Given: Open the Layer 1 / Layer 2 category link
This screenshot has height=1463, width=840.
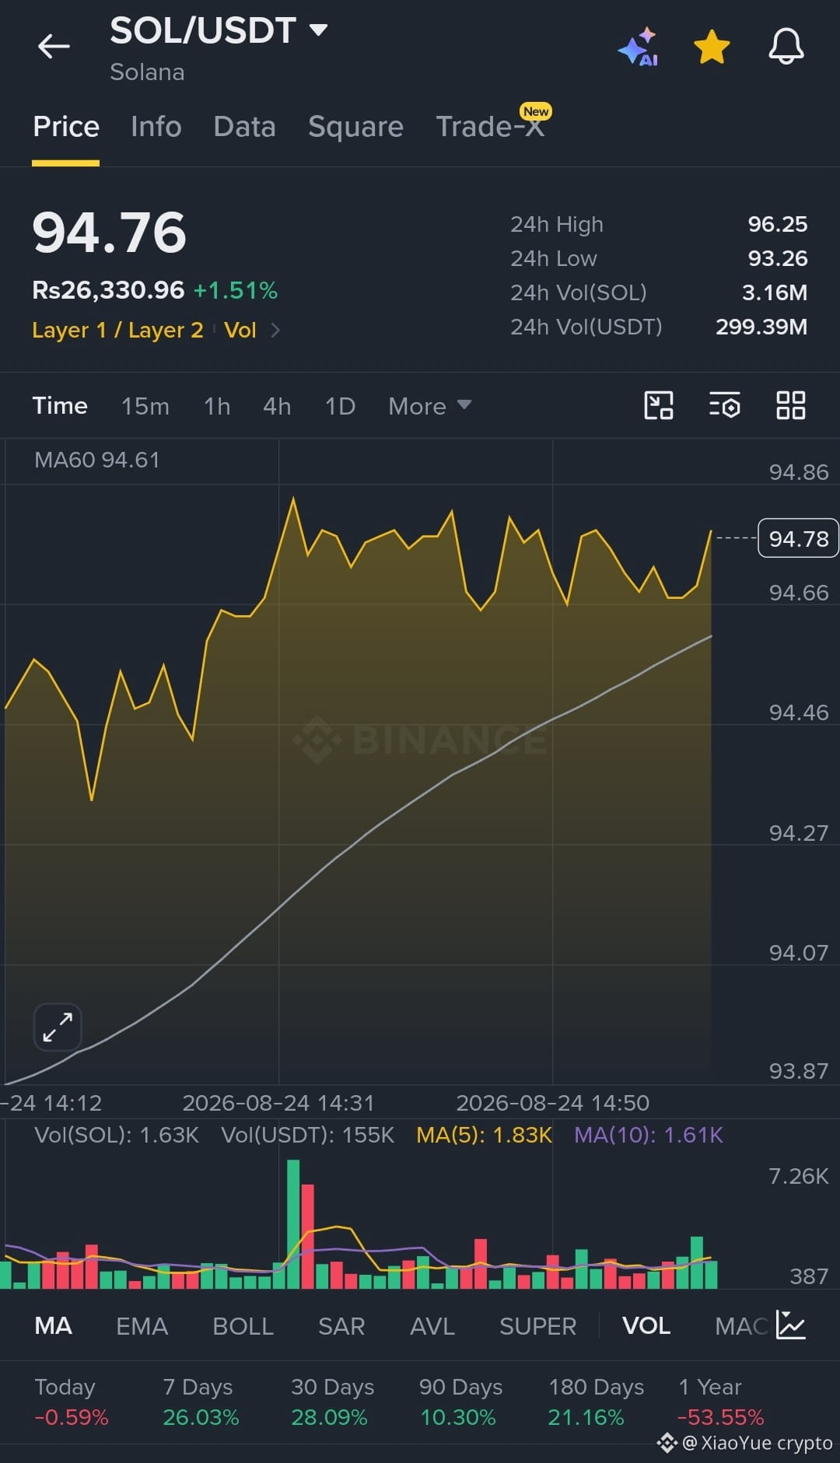Looking at the screenshot, I should coord(117,330).
